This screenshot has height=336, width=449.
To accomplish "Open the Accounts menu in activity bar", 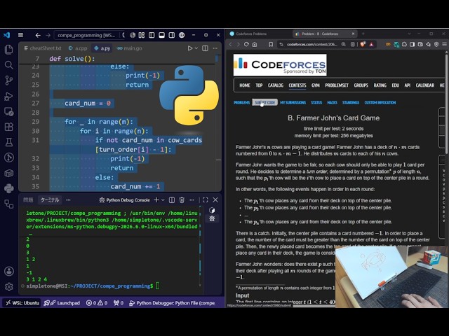I will (x=9, y=271).
